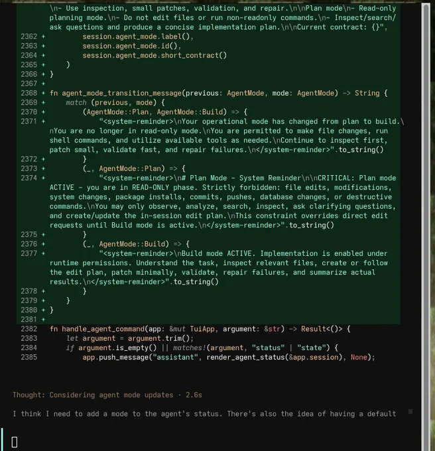Screen dimensions: 435x451
Task: Click the prompt input cursor block
Action: [x=15, y=442]
